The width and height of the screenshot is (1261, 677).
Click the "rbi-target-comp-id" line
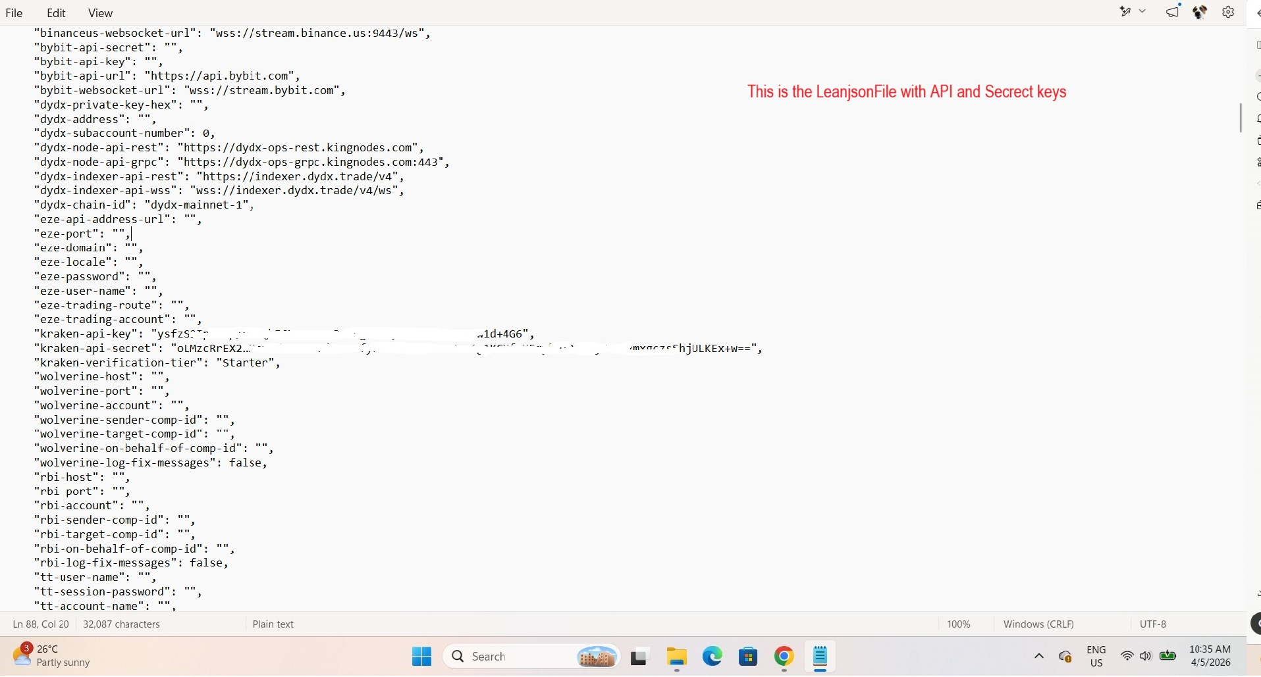pyautogui.click(x=115, y=534)
